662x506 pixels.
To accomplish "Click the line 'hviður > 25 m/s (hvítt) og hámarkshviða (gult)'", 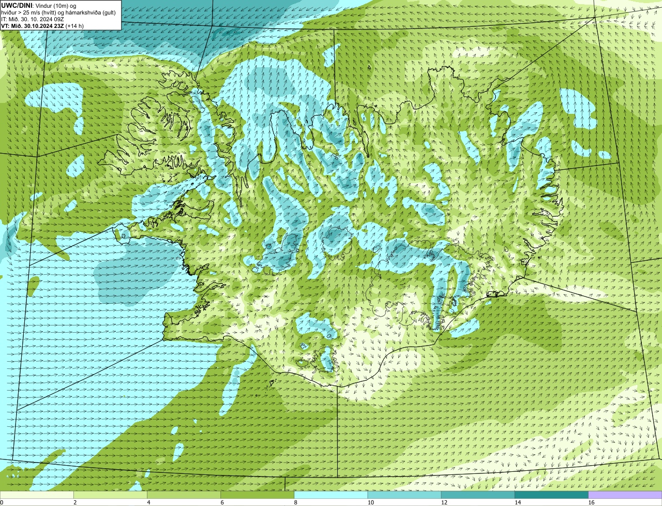I will (58, 12).
